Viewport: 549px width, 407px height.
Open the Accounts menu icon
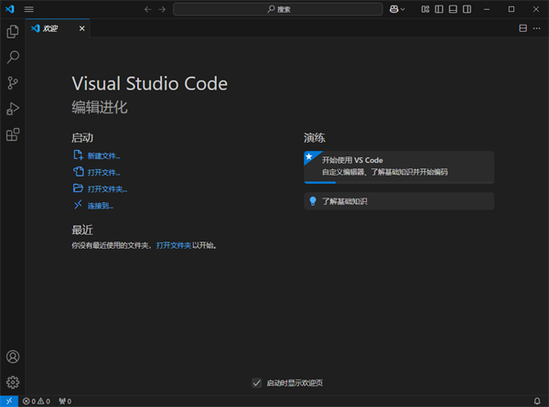[13, 357]
